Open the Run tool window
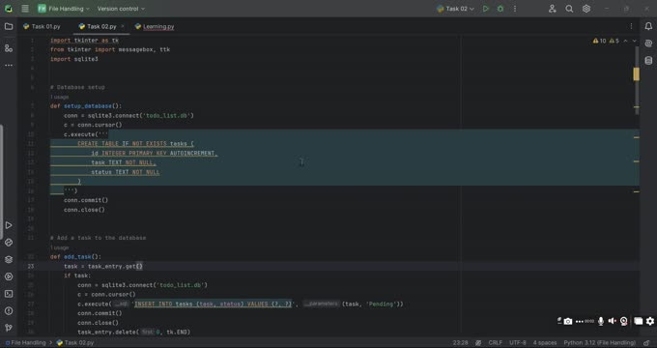Image resolution: width=657 pixels, height=348 pixels. pyautogui.click(x=9, y=225)
